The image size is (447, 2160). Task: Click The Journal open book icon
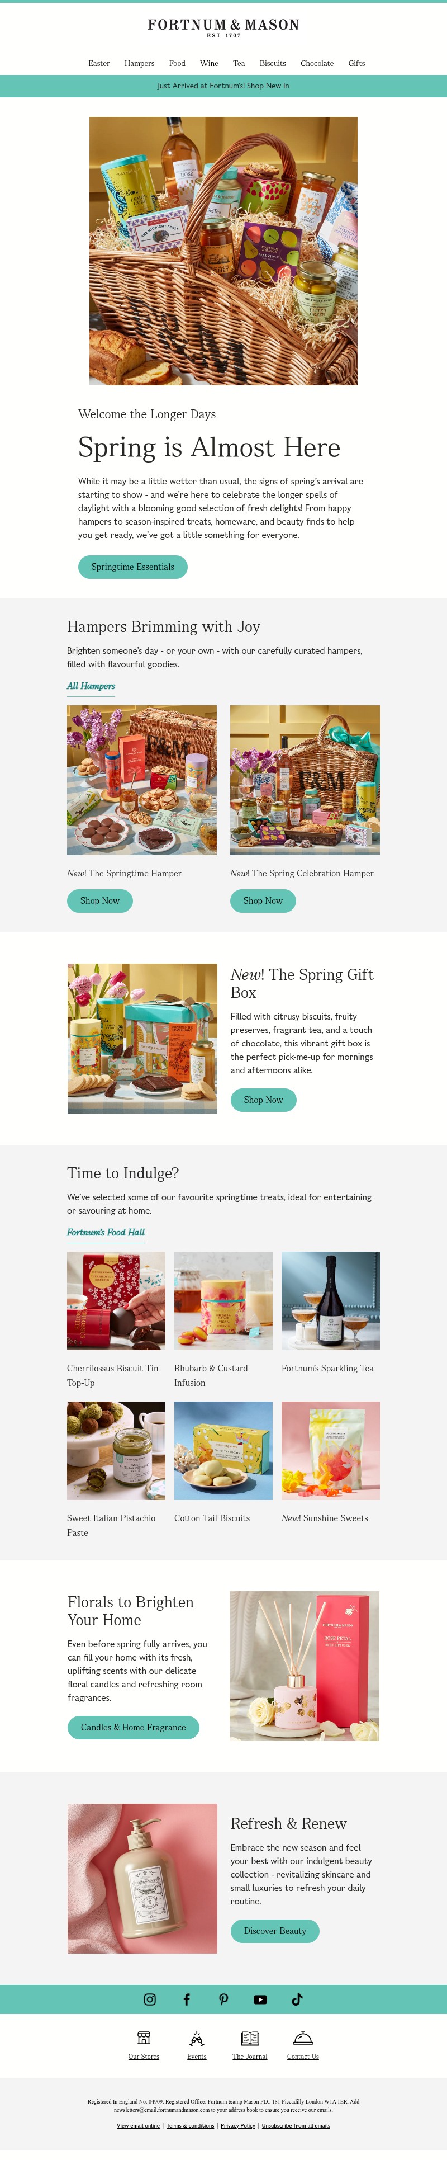[x=250, y=2038]
